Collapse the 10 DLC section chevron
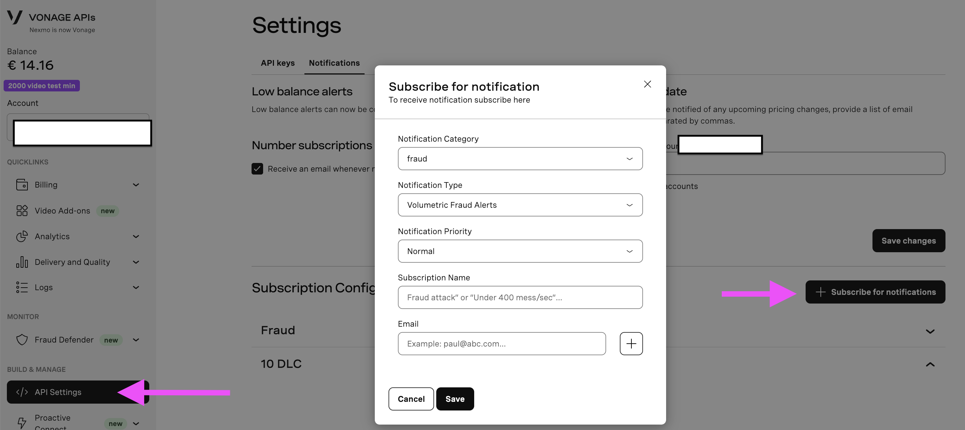The height and width of the screenshot is (430, 965). coord(930,364)
